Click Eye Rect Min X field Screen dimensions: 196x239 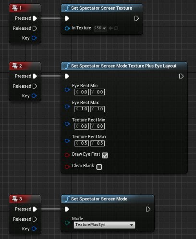pos(82,92)
